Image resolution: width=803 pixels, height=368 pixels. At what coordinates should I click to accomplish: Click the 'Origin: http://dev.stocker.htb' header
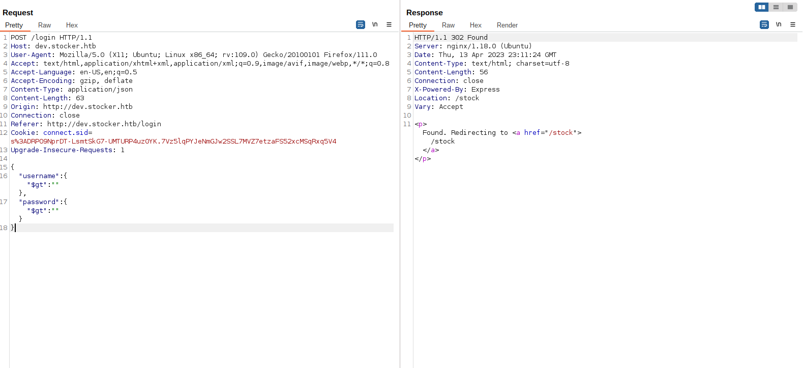click(x=72, y=106)
